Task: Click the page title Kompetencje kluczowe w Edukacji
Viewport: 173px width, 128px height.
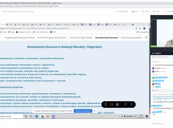Action: [64, 47]
